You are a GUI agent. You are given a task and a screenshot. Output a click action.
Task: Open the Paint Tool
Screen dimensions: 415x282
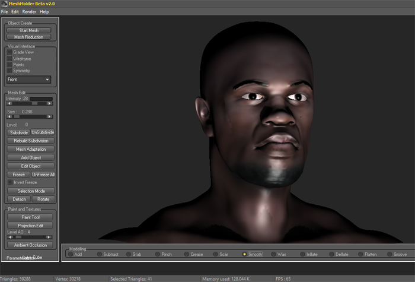(x=30, y=217)
